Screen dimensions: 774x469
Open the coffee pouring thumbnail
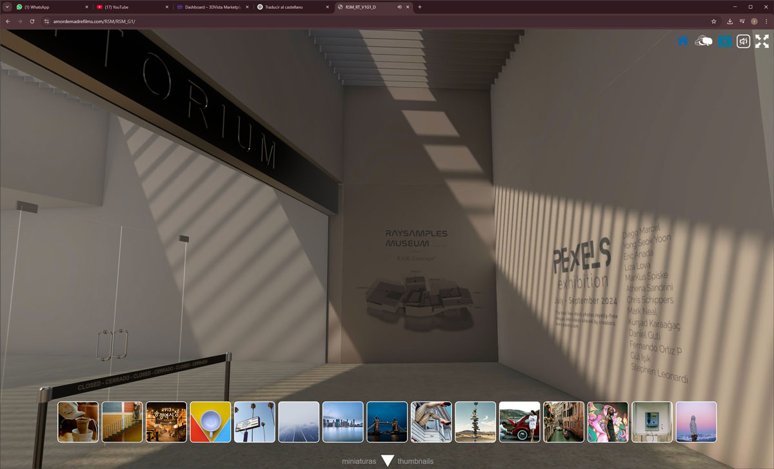(78, 422)
